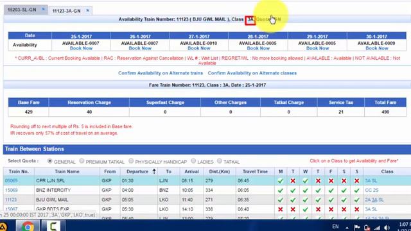411x231 pixels.
Task: Click Friday red cross for CPR LJN SPL
Action: (331, 181)
